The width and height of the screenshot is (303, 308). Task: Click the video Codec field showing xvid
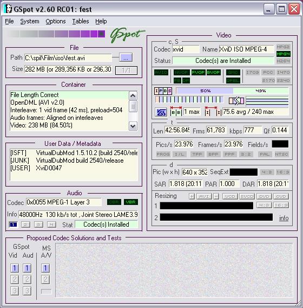click(x=186, y=49)
